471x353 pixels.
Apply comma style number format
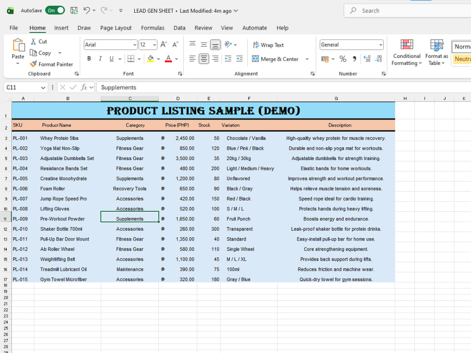pos(355,59)
